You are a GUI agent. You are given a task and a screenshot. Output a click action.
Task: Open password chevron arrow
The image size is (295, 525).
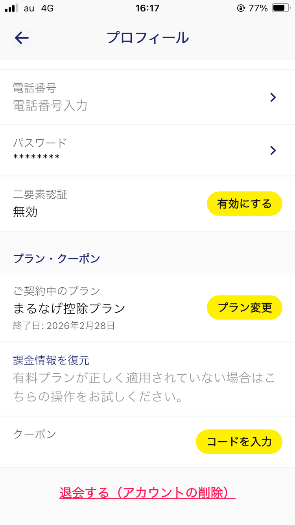(x=273, y=150)
